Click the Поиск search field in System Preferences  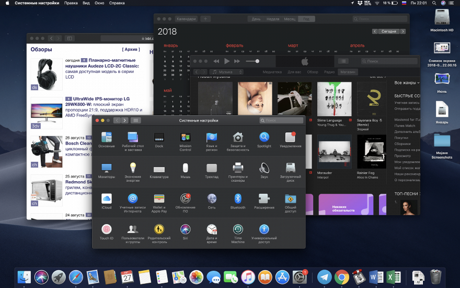(x=281, y=120)
